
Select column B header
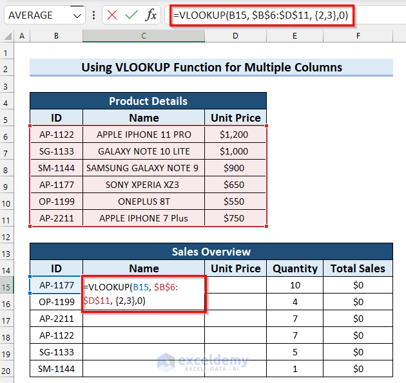coord(56,36)
